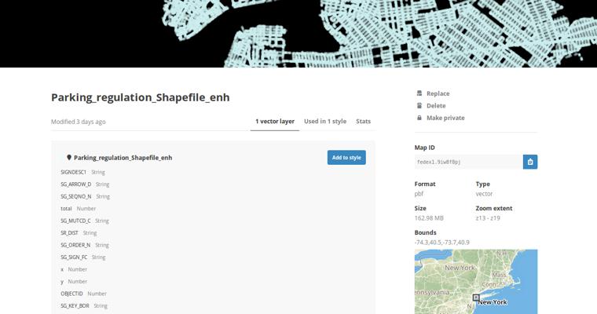Open the Used in 1 style tab
The width and height of the screenshot is (597, 314).
click(x=325, y=122)
